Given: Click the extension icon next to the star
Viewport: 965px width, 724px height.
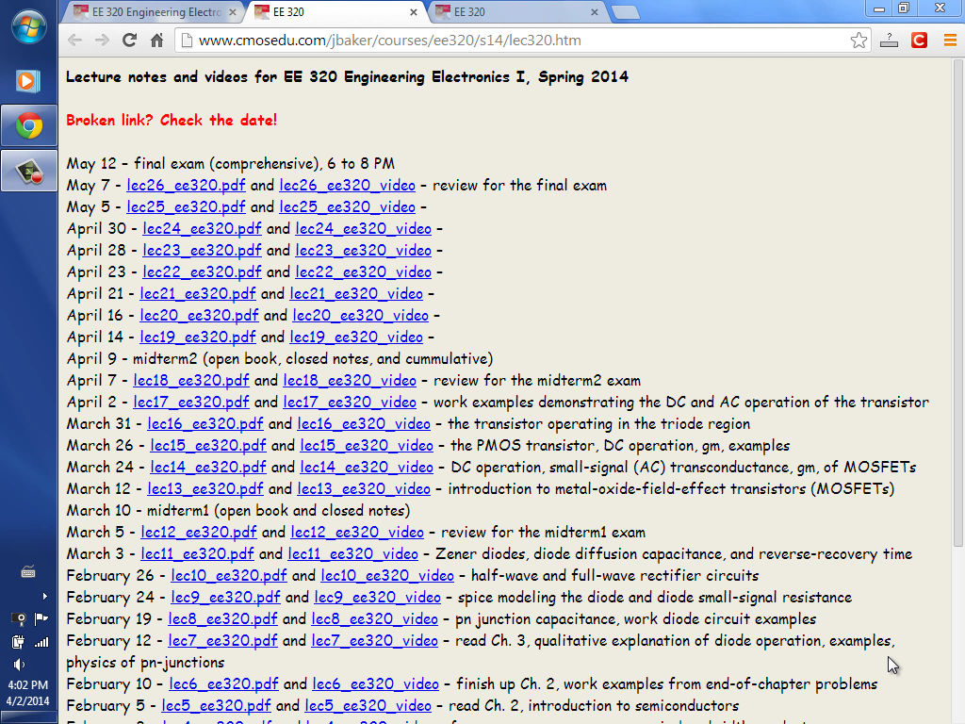Looking at the screenshot, I should (x=889, y=41).
